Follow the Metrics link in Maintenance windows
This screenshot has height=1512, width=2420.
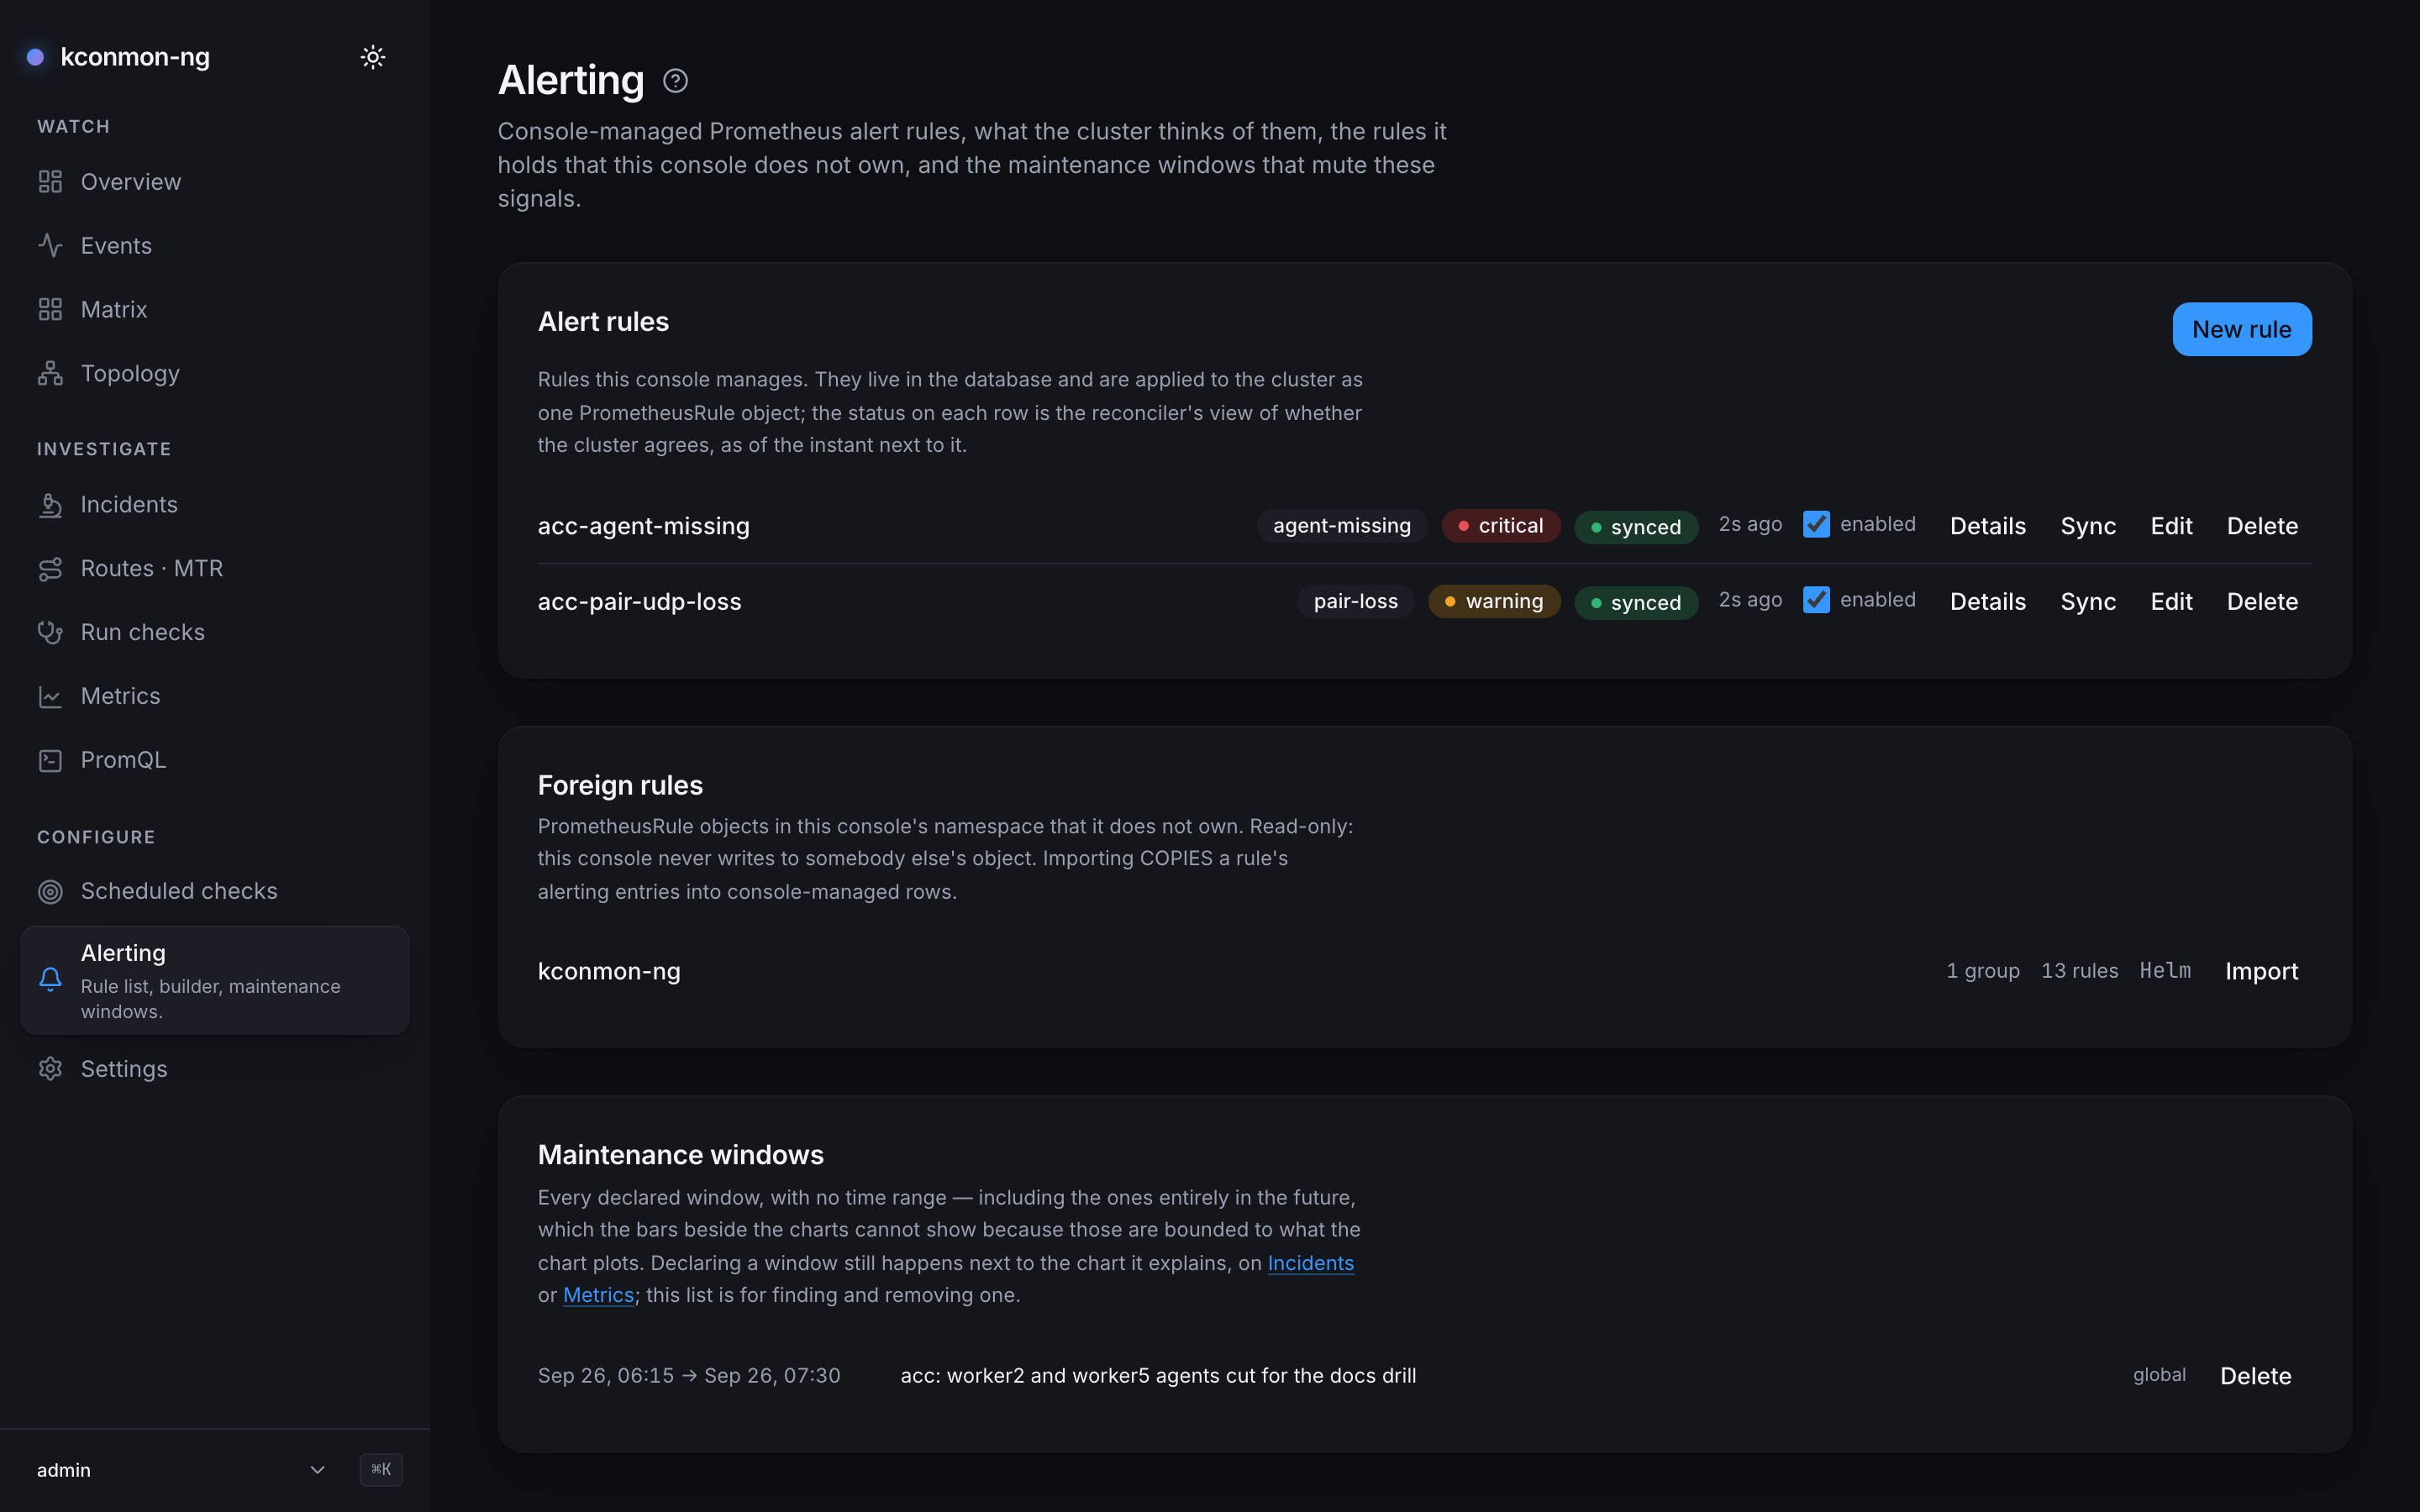click(x=598, y=1295)
